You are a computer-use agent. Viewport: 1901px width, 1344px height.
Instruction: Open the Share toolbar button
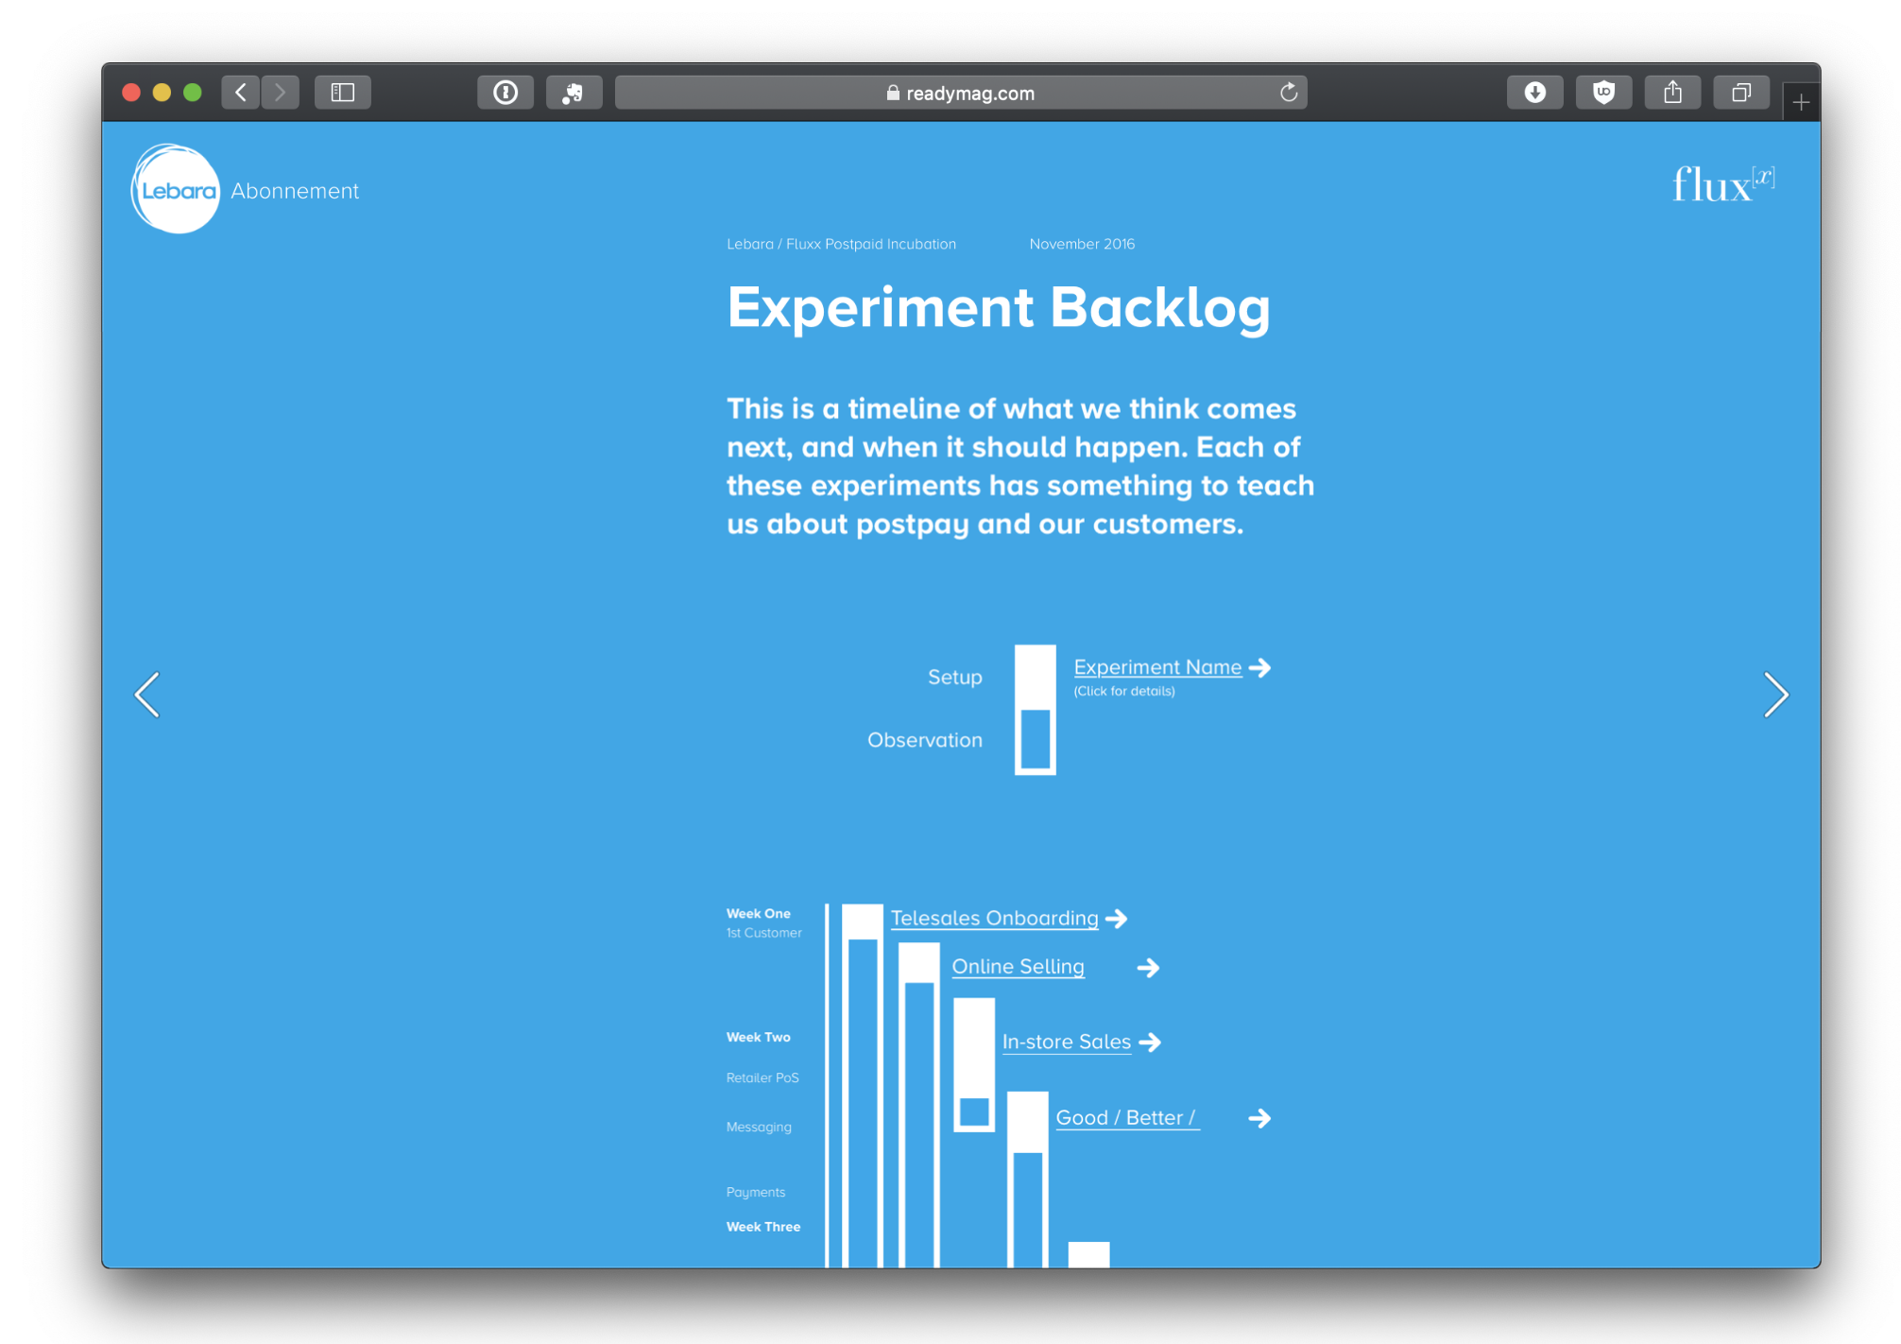tap(1672, 93)
